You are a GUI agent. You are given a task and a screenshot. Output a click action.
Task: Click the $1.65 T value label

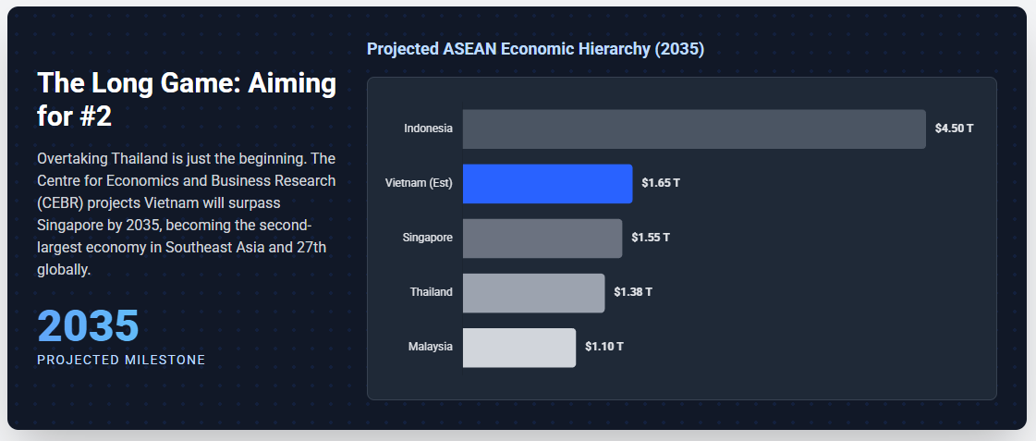tap(661, 183)
